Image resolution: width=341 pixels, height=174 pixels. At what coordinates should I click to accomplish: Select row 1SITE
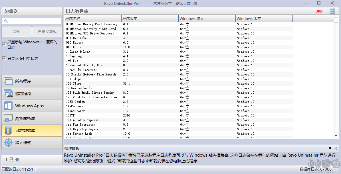point(179,115)
